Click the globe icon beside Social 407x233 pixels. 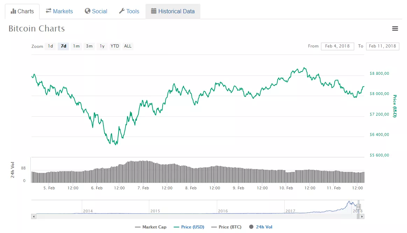click(x=88, y=11)
